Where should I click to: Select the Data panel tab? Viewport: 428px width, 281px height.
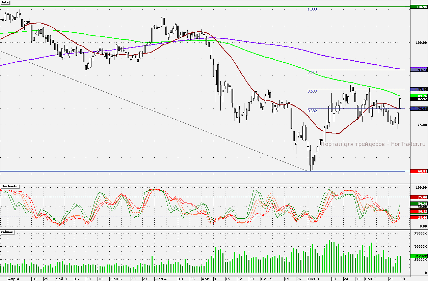tap(5, 2)
